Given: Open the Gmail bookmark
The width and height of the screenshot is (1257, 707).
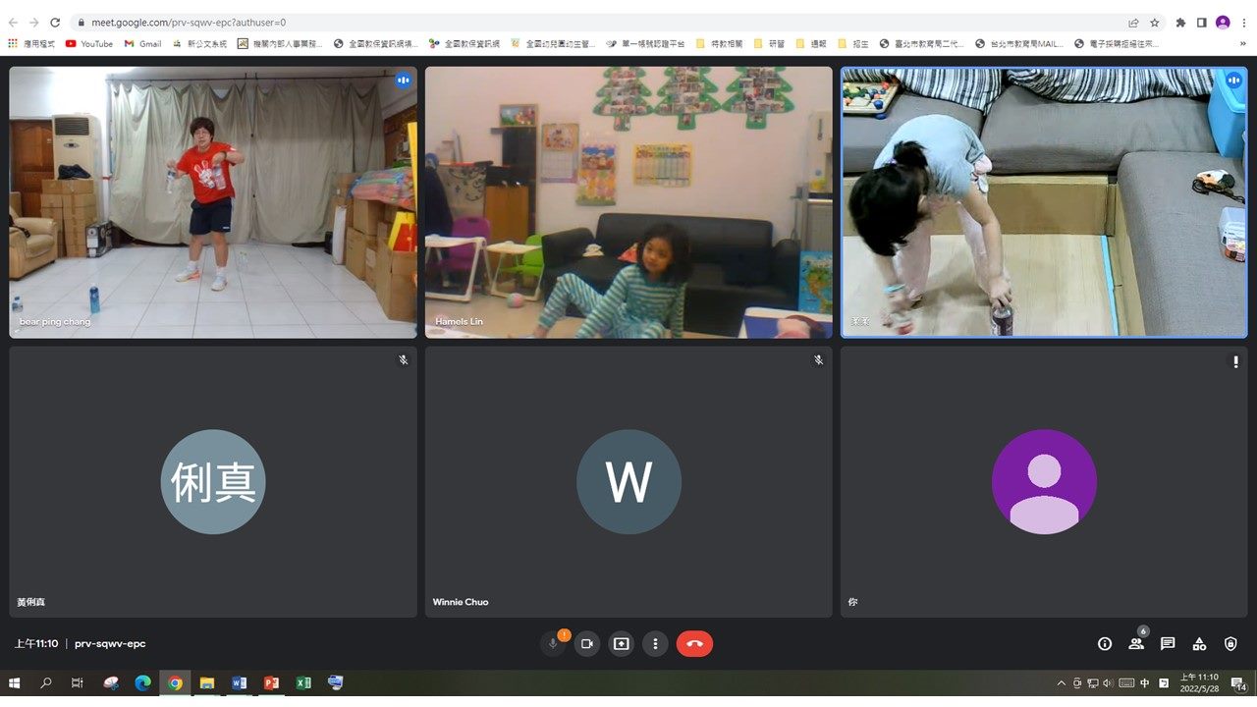Looking at the screenshot, I should click(143, 43).
